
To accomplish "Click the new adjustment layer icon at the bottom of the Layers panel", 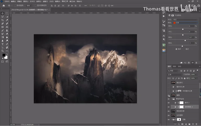I will tap(186, 124).
